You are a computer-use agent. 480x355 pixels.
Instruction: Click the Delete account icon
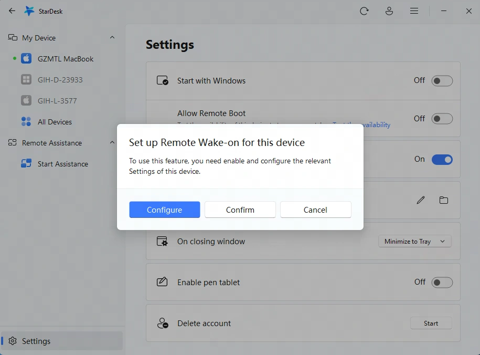163,323
